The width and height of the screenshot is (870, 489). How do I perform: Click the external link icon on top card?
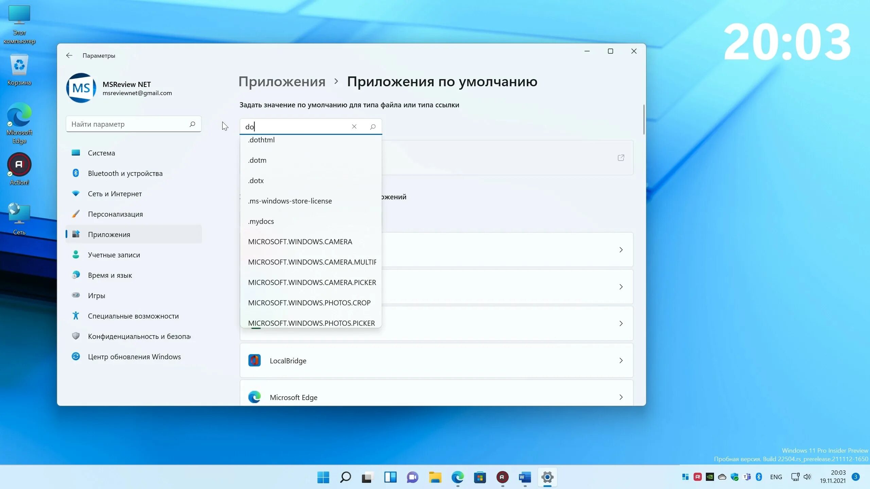[x=621, y=158]
